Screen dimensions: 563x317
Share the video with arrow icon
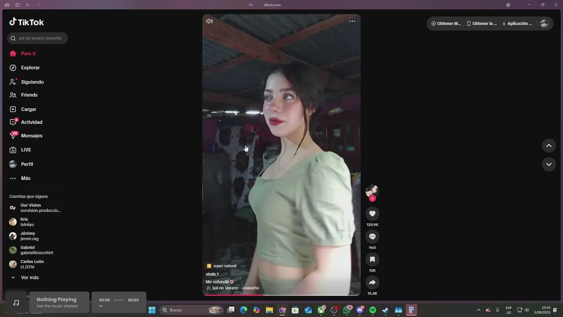click(x=372, y=282)
